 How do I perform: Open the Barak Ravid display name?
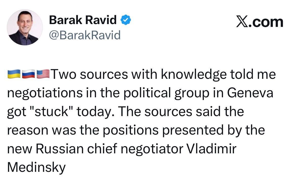pyautogui.click(x=83, y=20)
